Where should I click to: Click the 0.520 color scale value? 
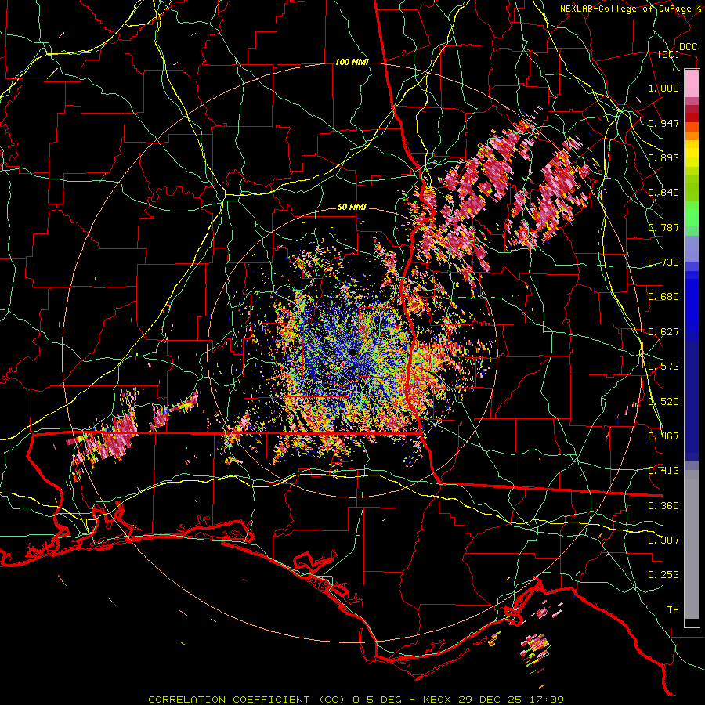pos(663,402)
